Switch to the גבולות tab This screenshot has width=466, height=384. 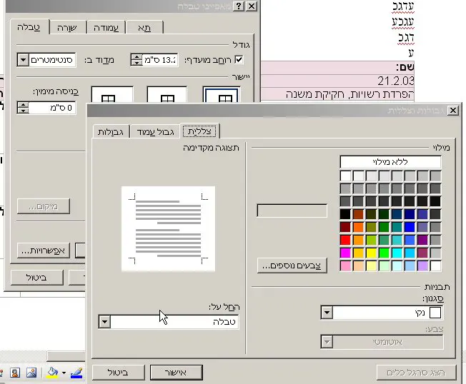pos(112,131)
